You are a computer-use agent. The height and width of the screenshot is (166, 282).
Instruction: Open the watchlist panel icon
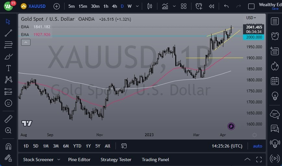point(275,21)
